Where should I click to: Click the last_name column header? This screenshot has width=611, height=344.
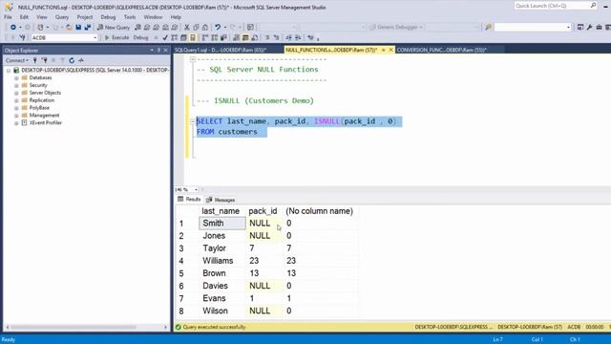[x=221, y=211]
